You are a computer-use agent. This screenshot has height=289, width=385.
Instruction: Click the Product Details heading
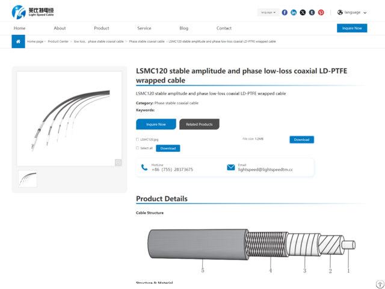click(162, 199)
